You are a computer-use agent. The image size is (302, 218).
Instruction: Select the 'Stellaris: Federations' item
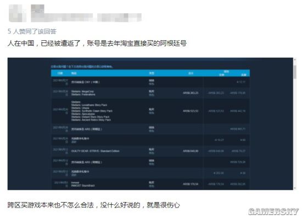(x=83, y=95)
